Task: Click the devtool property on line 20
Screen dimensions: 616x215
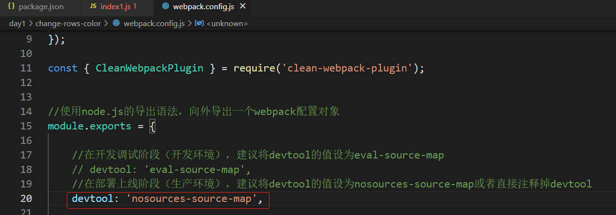Action: (x=92, y=199)
